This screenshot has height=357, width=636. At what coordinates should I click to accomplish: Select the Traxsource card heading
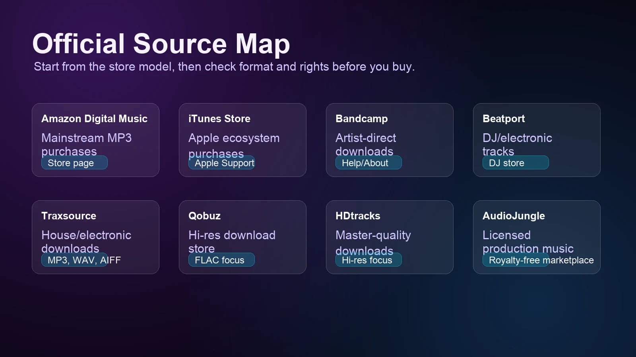click(x=69, y=216)
